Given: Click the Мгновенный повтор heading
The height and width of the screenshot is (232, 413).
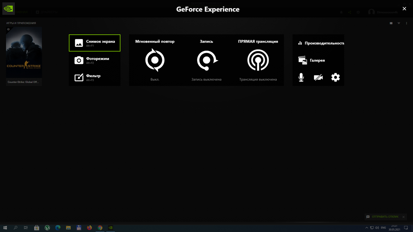Looking at the screenshot, I should coord(155,42).
